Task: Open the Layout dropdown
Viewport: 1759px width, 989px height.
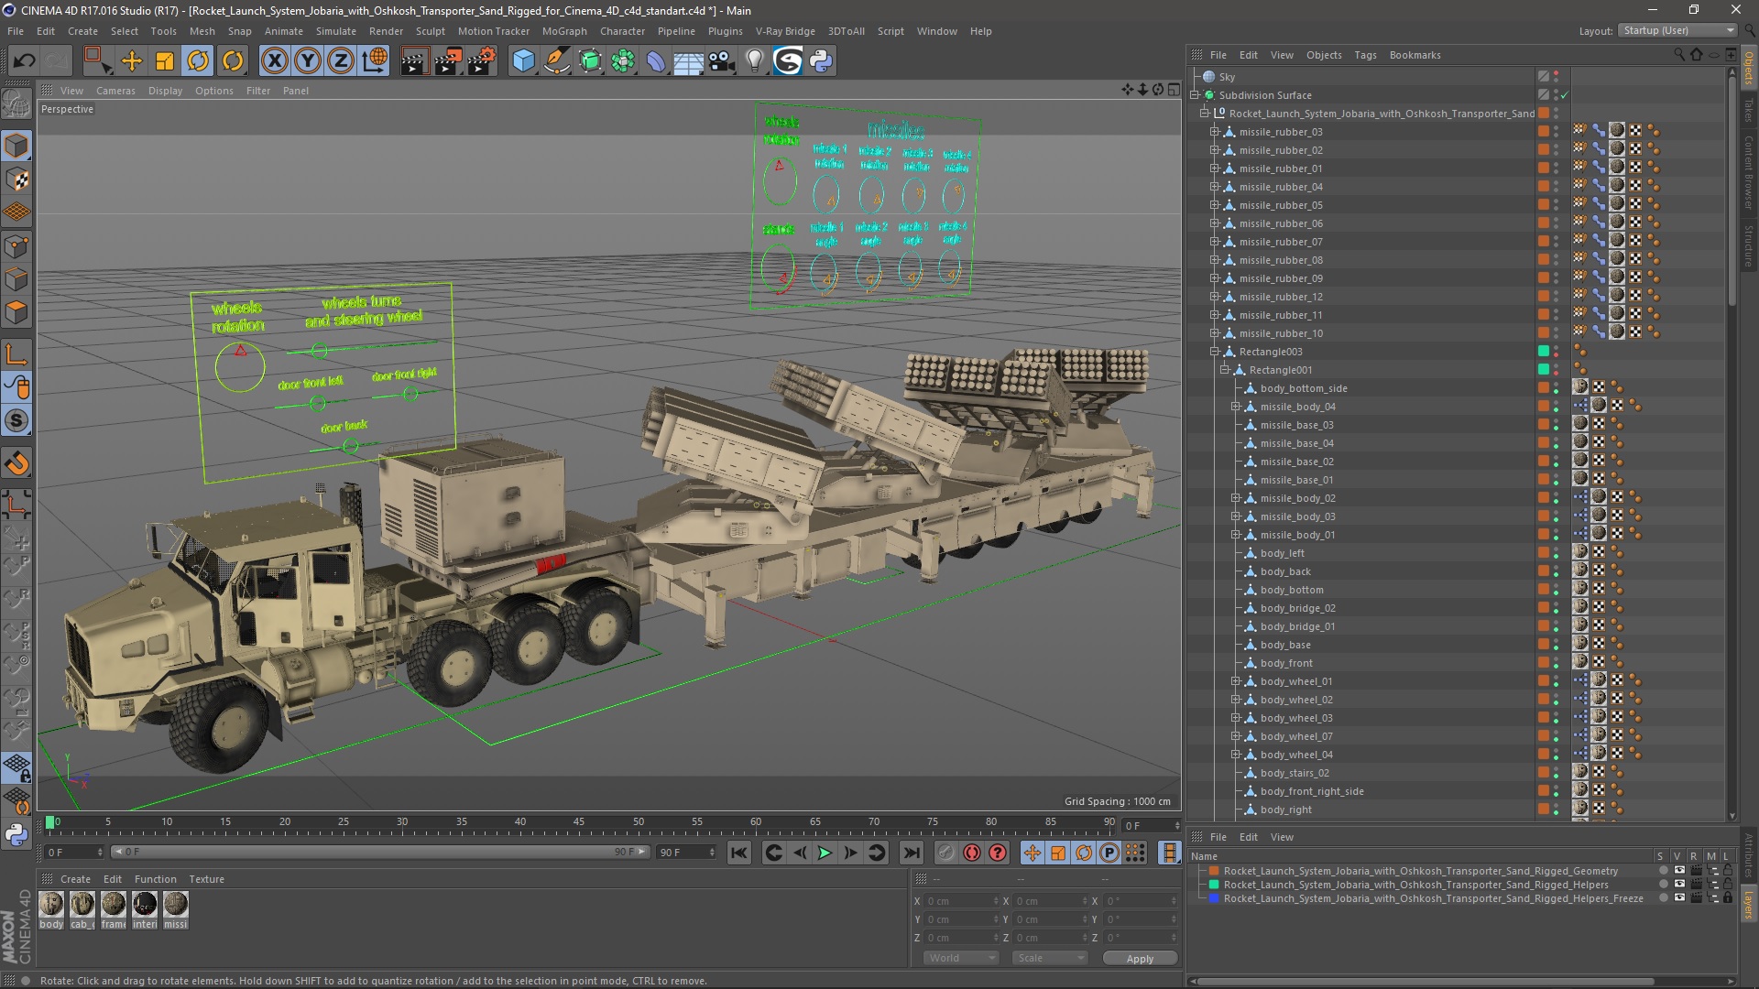Action: 1677,30
